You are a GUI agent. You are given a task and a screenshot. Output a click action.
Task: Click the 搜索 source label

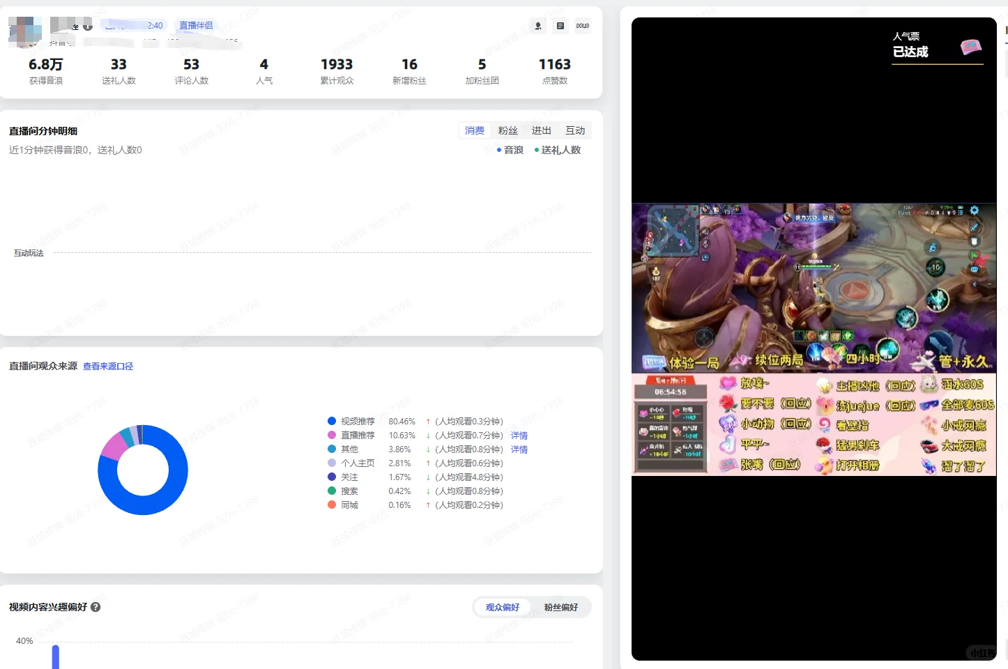pos(349,491)
